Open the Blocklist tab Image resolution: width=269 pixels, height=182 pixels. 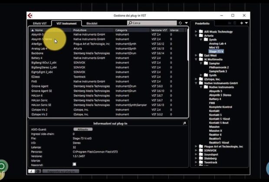click(92, 23)
